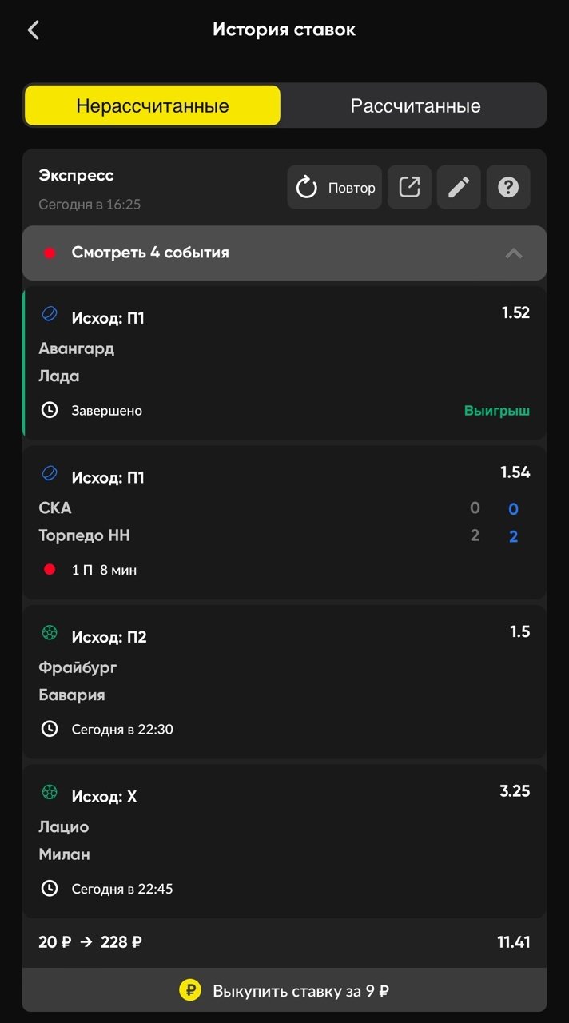Tap the hockey puck icon for СКА match
The image size is (569, 1023).
click(50, 475)
